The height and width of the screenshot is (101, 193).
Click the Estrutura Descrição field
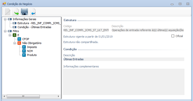[148, 30]
